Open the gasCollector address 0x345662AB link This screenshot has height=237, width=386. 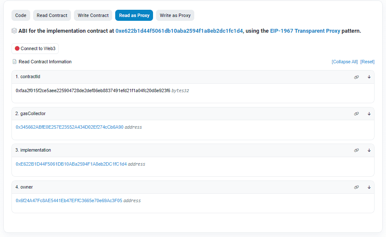[x=69, y=127]
